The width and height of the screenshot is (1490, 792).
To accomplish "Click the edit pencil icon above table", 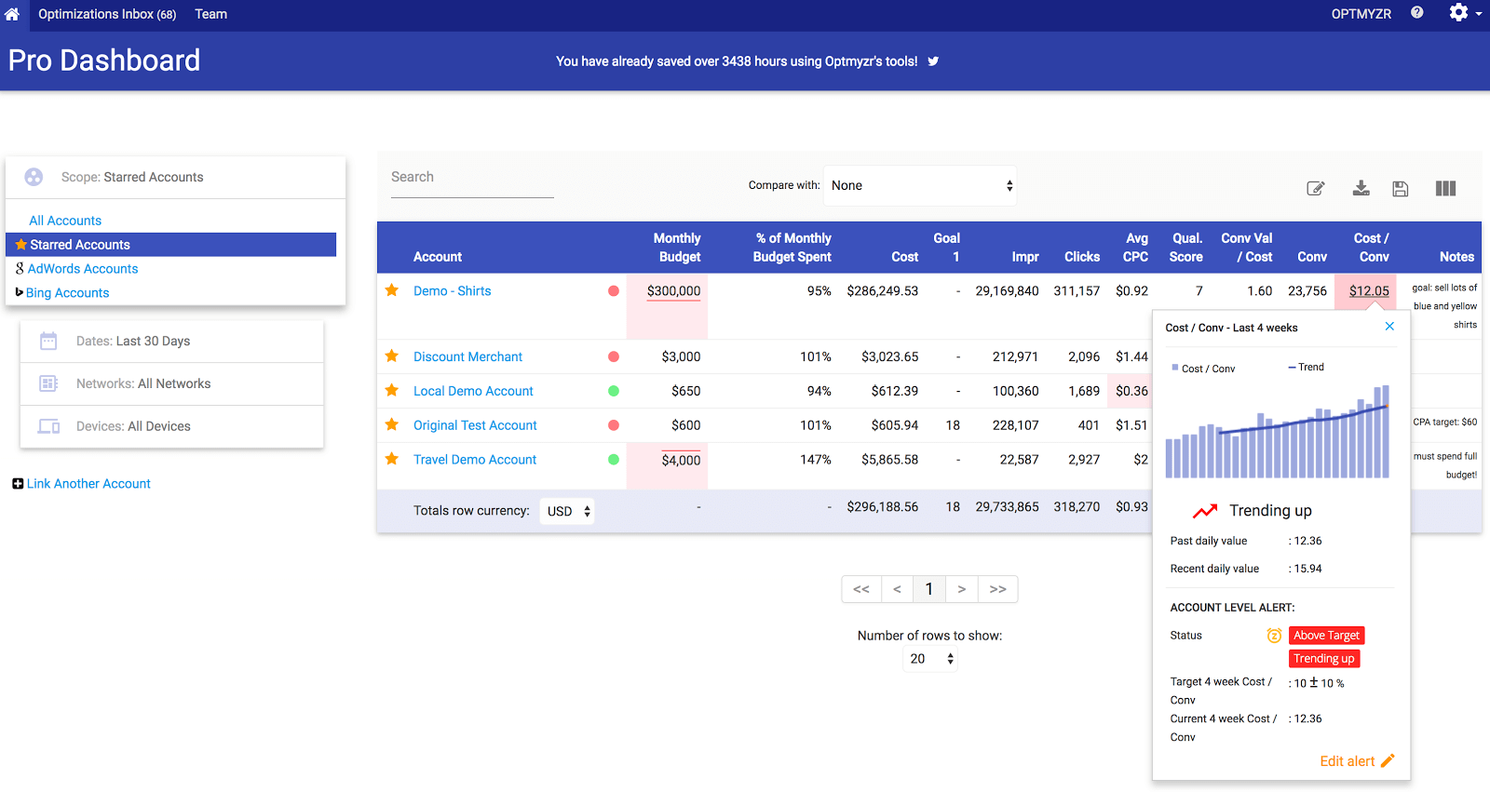I will point(1315,189).
